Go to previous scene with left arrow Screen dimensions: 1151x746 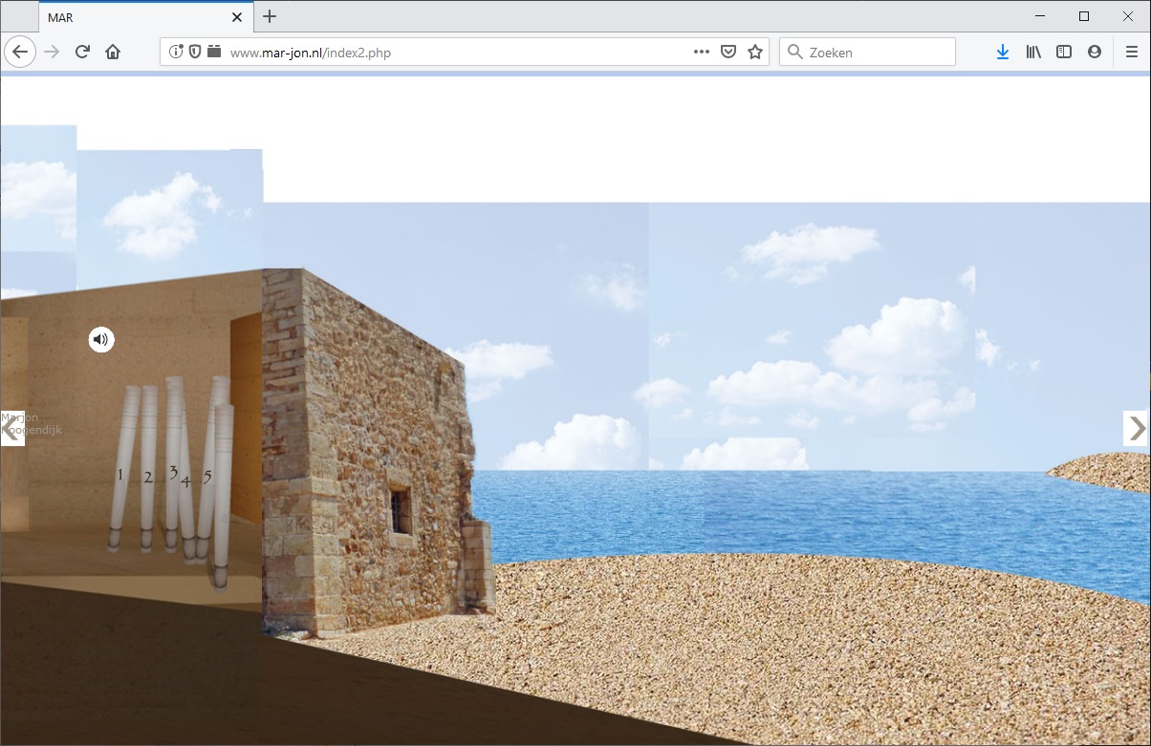[x=11, y=429]
